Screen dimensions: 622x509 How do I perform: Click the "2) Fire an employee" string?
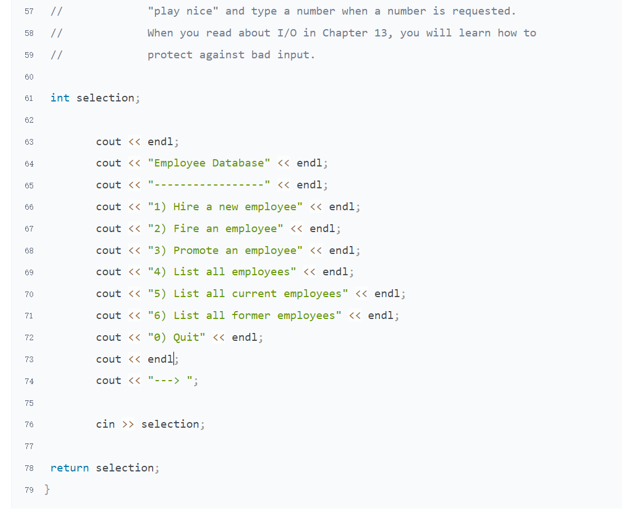[x=215, y=229]
